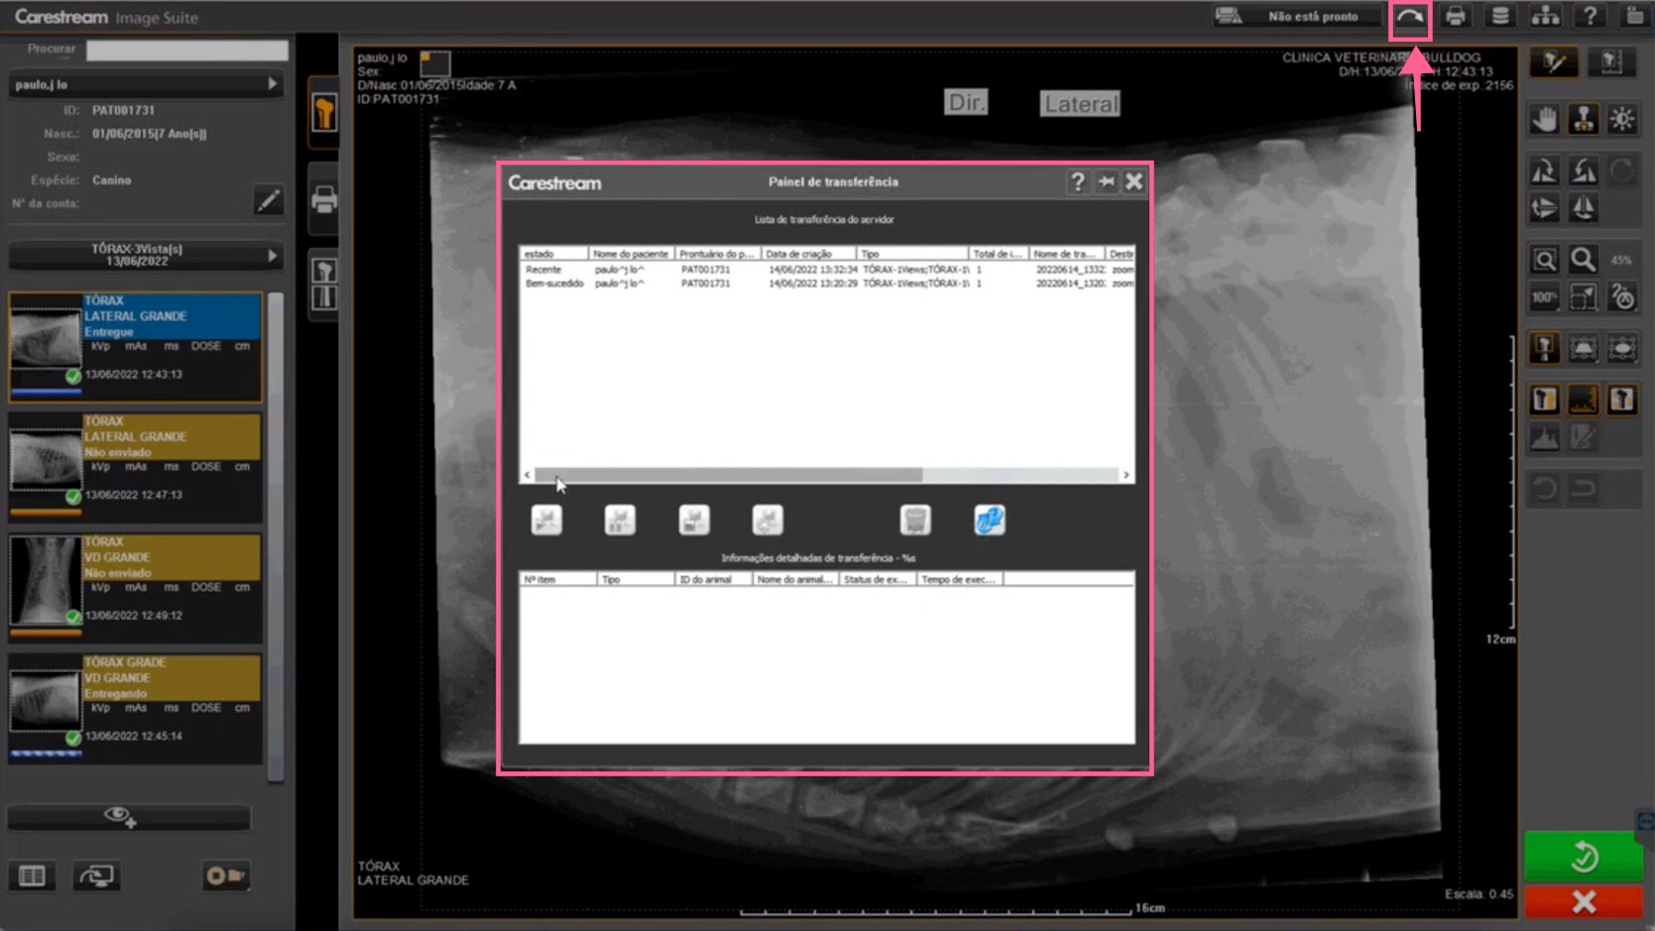Open the brightness and contrast tool

(x=1622, y=120)
